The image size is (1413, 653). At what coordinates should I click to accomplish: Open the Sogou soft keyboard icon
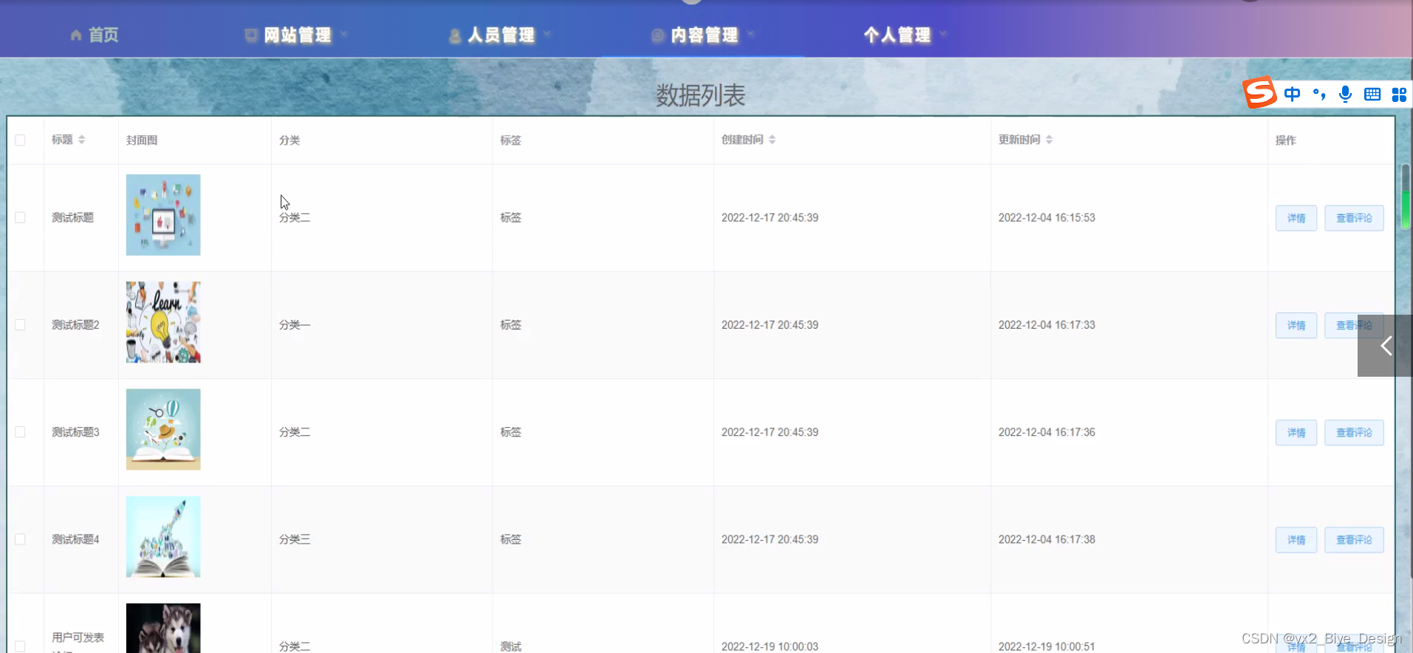click(x=1372, y=94)
